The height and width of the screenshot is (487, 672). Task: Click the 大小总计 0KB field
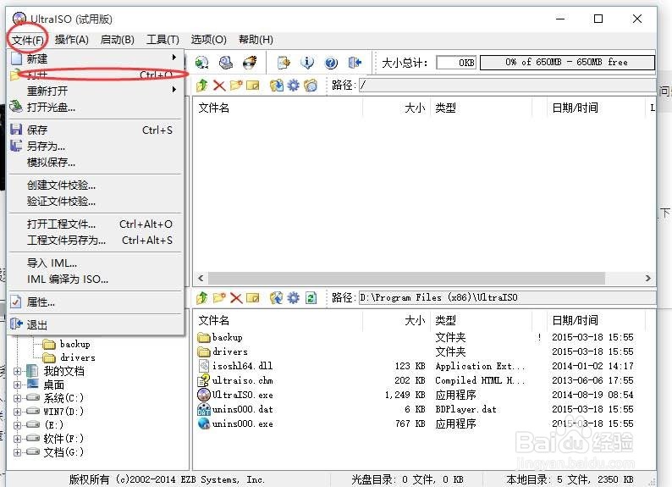(456, 63)
